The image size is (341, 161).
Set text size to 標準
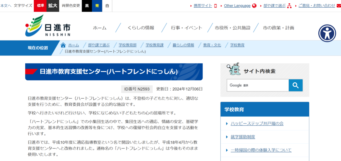click(x=40, y=6)
